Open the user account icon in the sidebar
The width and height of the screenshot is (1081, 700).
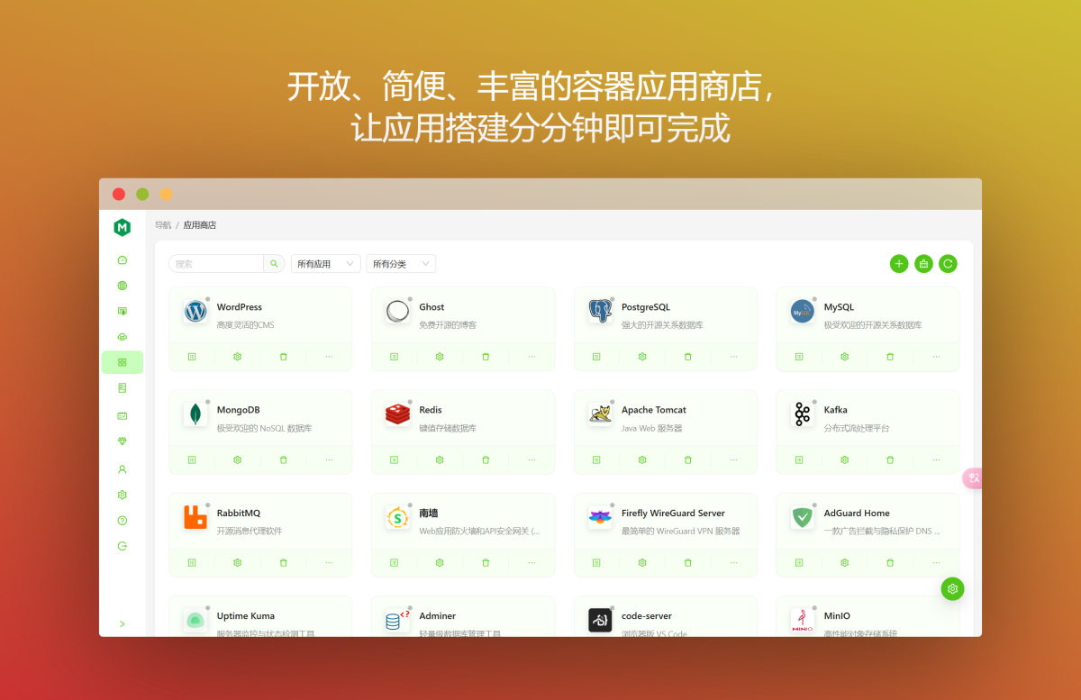click(123, 468)
